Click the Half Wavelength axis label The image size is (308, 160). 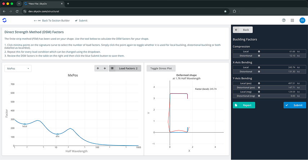[76, 151]
